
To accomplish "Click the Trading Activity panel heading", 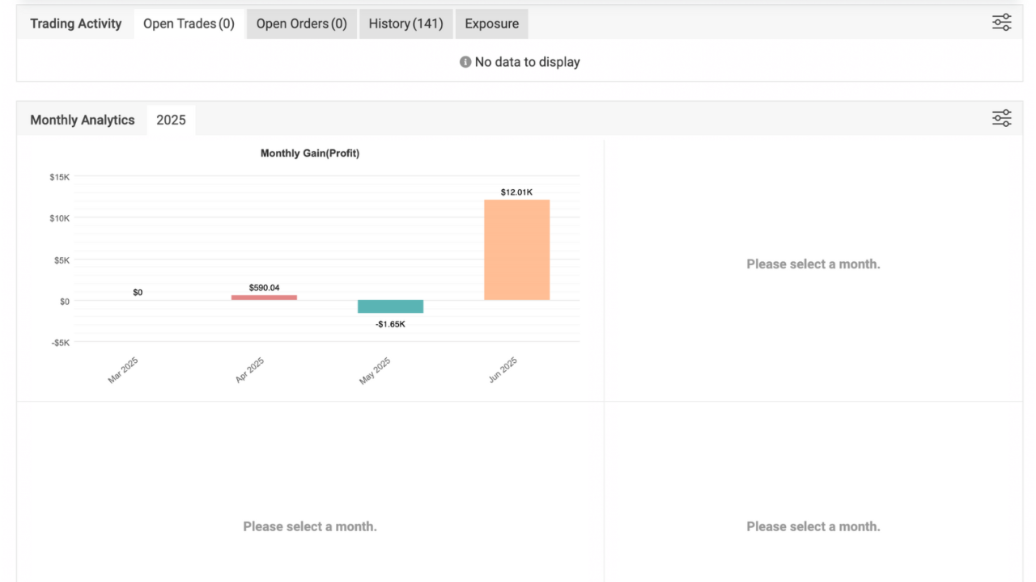I will (x=76, y=23).
